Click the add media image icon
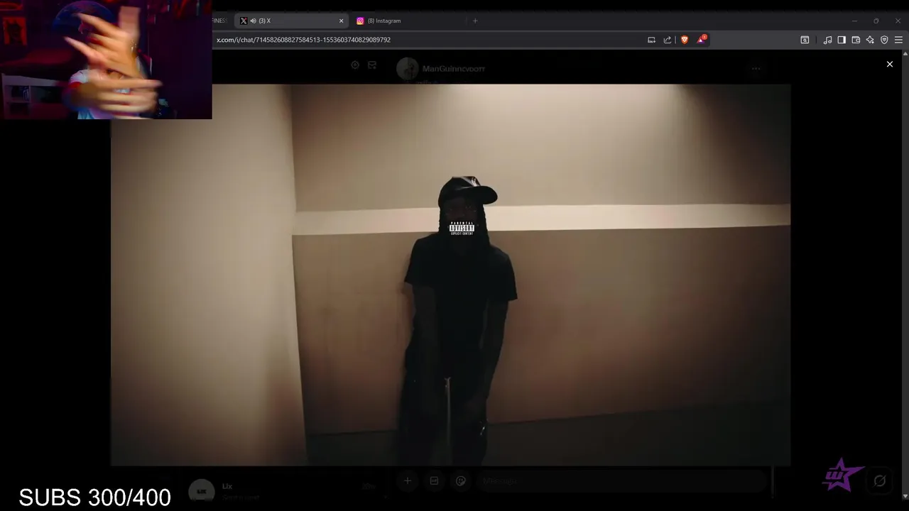This screenshot has width=909, height=511. tap(434, 480)
